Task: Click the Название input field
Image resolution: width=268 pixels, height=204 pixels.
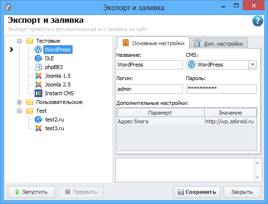Action: pyautogui.click(x=150, y=65)
